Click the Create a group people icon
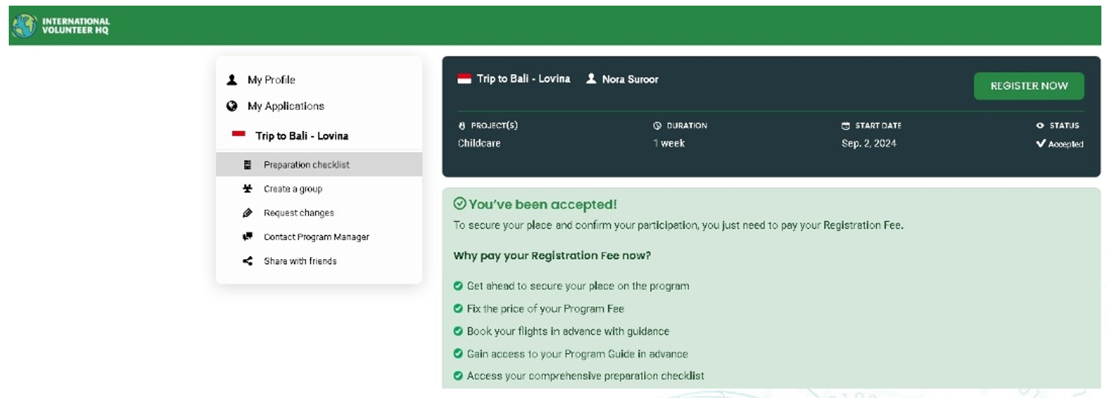Screen dimensions: 1107x398 [x=247, y=188]
